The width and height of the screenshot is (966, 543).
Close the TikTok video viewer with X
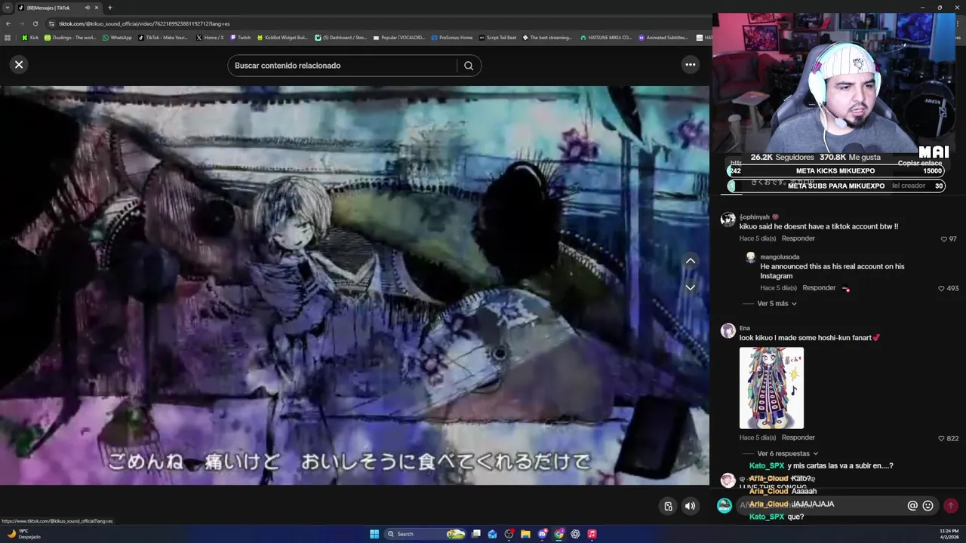click(19, 65)
